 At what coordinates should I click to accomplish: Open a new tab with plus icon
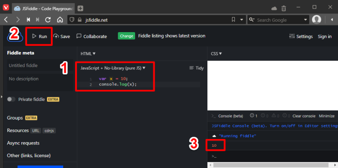(x=81, y=8)
